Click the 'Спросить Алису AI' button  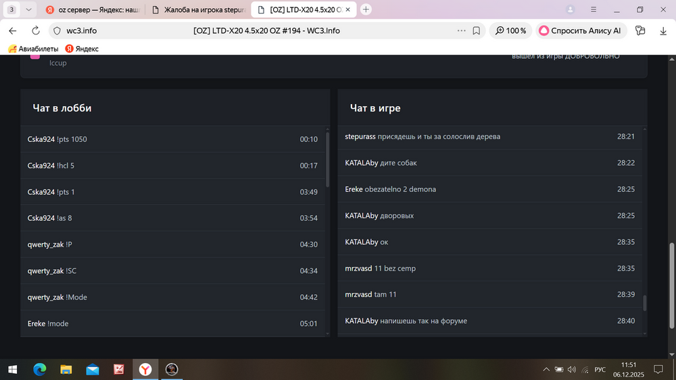(582, 31)
